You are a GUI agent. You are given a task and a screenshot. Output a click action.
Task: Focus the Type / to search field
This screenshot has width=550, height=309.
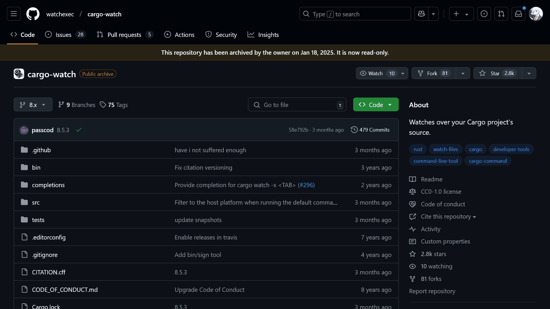tap(355, 14)
